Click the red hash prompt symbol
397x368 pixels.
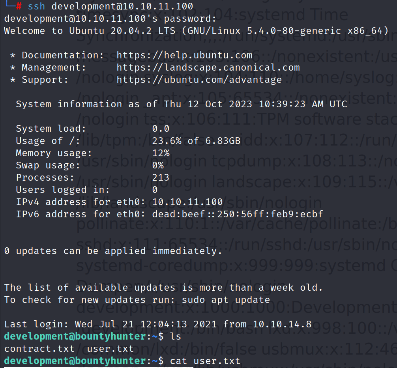(19, 6)
